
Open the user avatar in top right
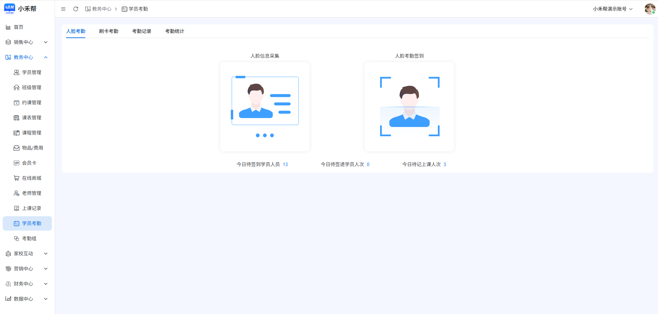649,9
